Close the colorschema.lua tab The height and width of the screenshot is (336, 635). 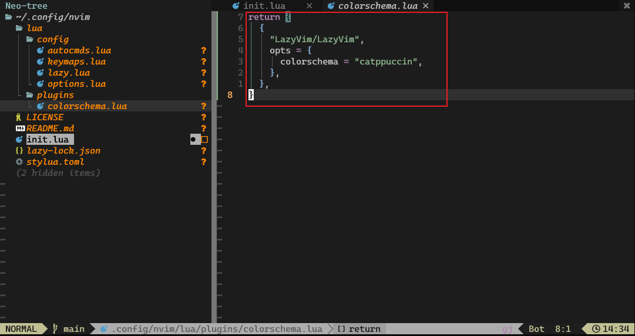click(x=426, y=6)
